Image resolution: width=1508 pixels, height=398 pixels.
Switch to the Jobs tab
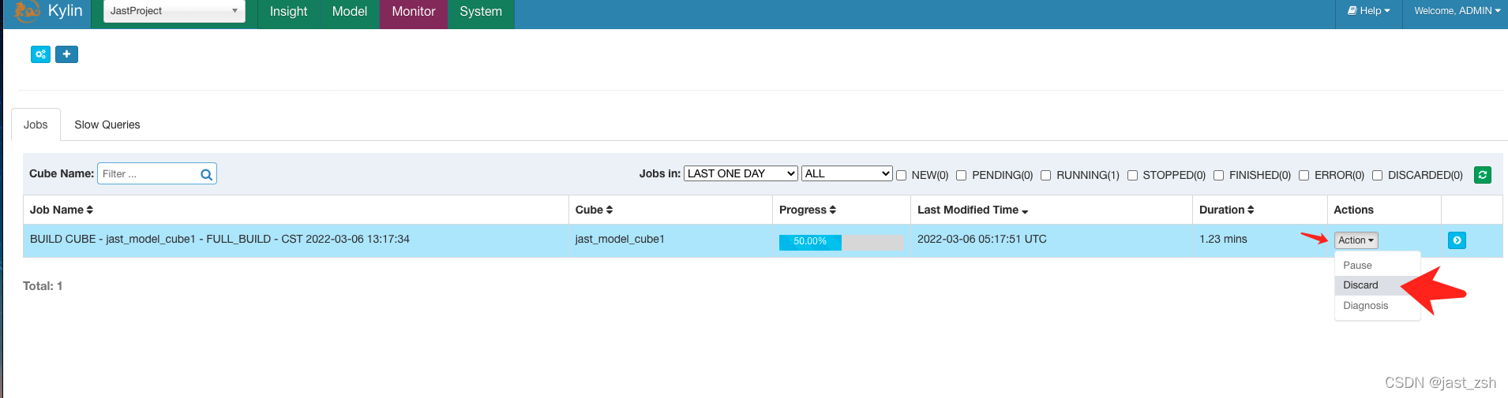pos(36,125)
